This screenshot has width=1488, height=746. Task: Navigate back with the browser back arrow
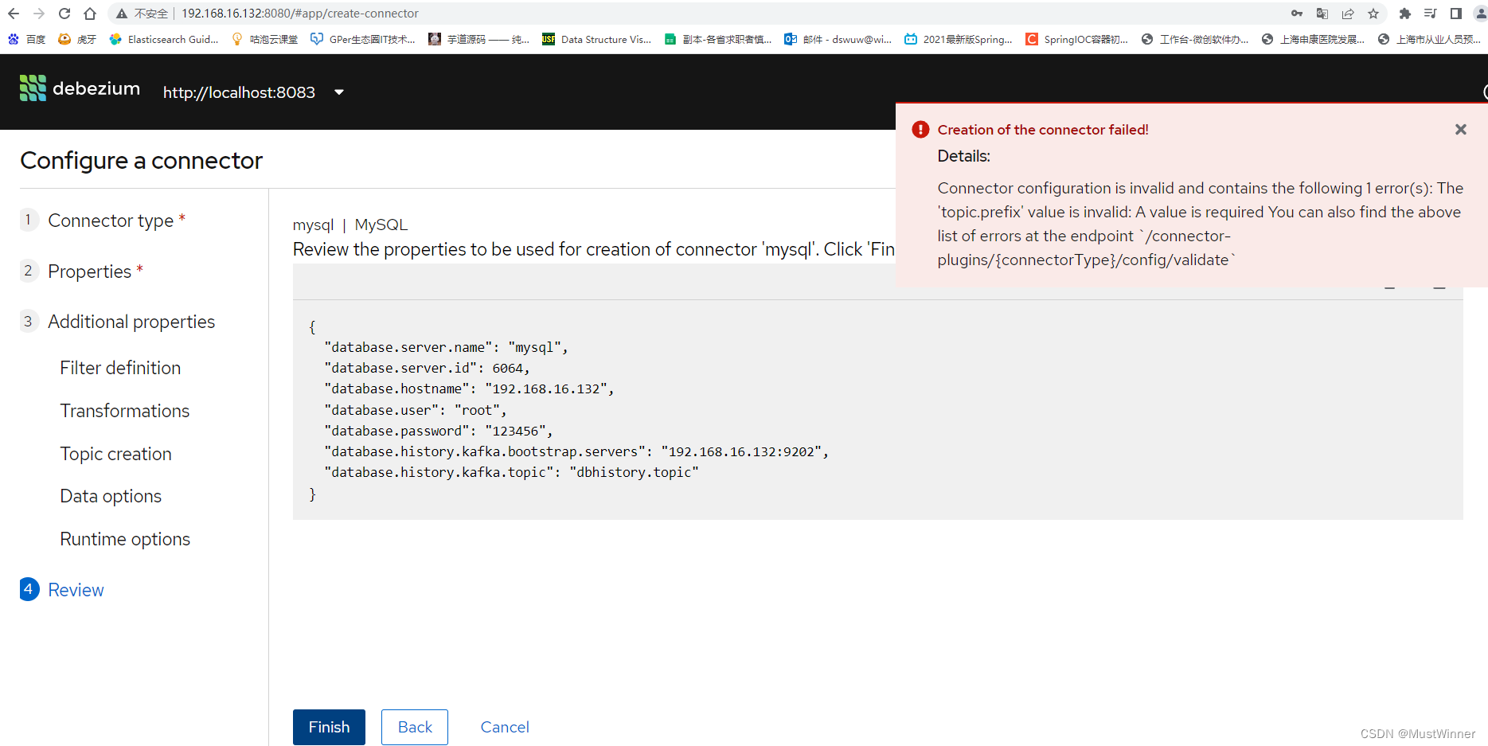14,13
